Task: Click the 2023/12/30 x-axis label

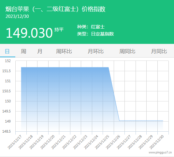Action: pos(157,142)
